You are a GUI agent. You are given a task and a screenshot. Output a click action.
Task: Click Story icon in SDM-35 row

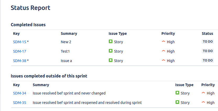177,102
